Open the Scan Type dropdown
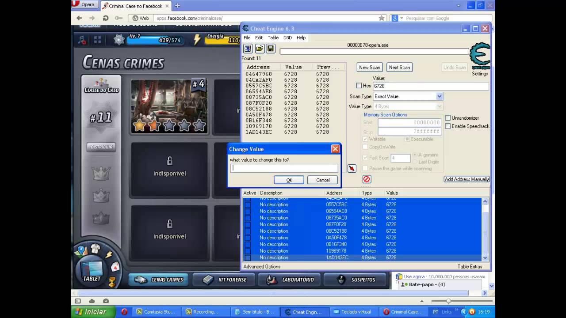This screenshot has width=566, height=318. (x=439, y=96)
